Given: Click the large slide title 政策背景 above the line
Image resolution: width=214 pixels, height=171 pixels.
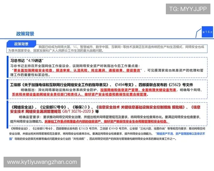Looking at the screenshot, I should (25, 34).
